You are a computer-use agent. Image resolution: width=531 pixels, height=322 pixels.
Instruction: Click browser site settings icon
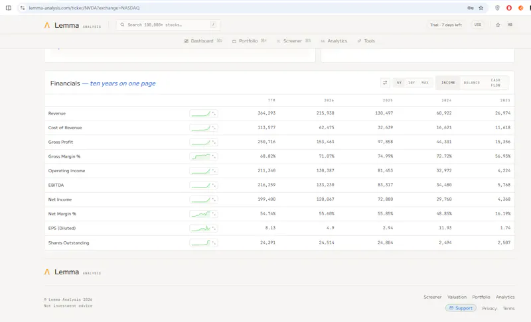23,8
